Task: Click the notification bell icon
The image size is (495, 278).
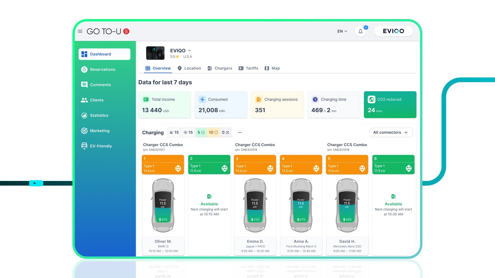Action: coord(360,31)
